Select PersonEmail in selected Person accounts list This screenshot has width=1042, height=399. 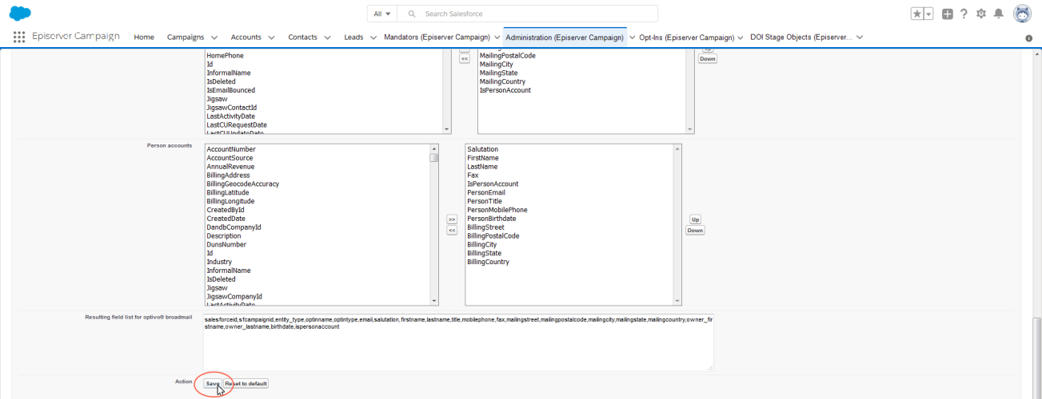click(486, 192)
